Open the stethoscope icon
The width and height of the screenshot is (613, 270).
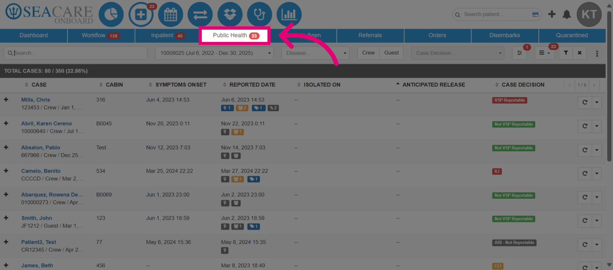coord(259,14)
